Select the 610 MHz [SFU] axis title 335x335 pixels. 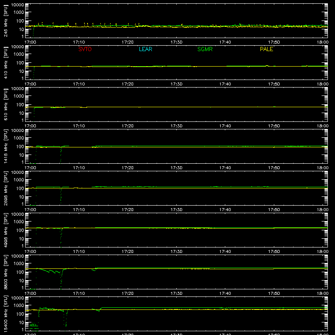pos(6,104)
